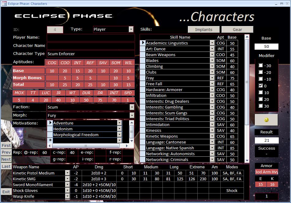Select the Language: Native Spanish skill

(x=177, y=148)
